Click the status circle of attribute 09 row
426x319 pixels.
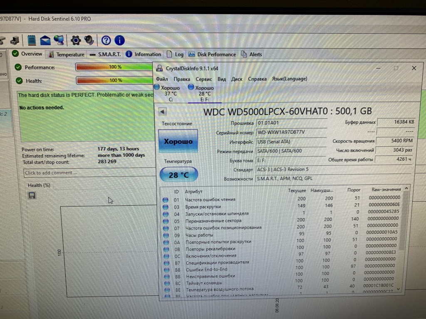[166, 235]
